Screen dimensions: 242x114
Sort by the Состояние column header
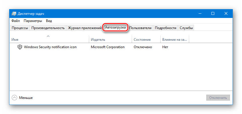(146, 39)
